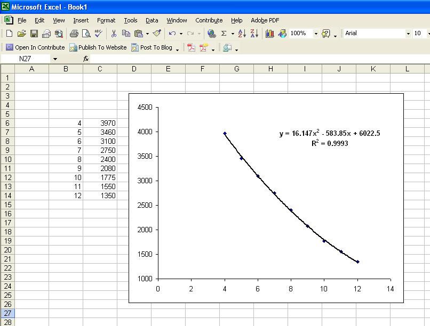Image resolution: width=430 pixels, height=326 pixels.
Task: Open the Chart Wizard
Action: coord(270,33)
